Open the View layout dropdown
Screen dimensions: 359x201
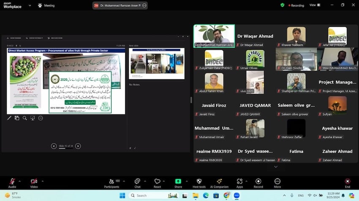click(314, 5)
